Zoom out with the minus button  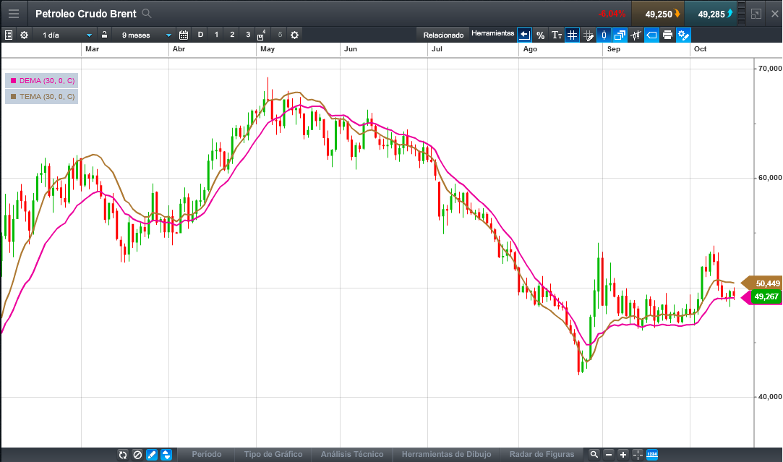tap(609, 455)
